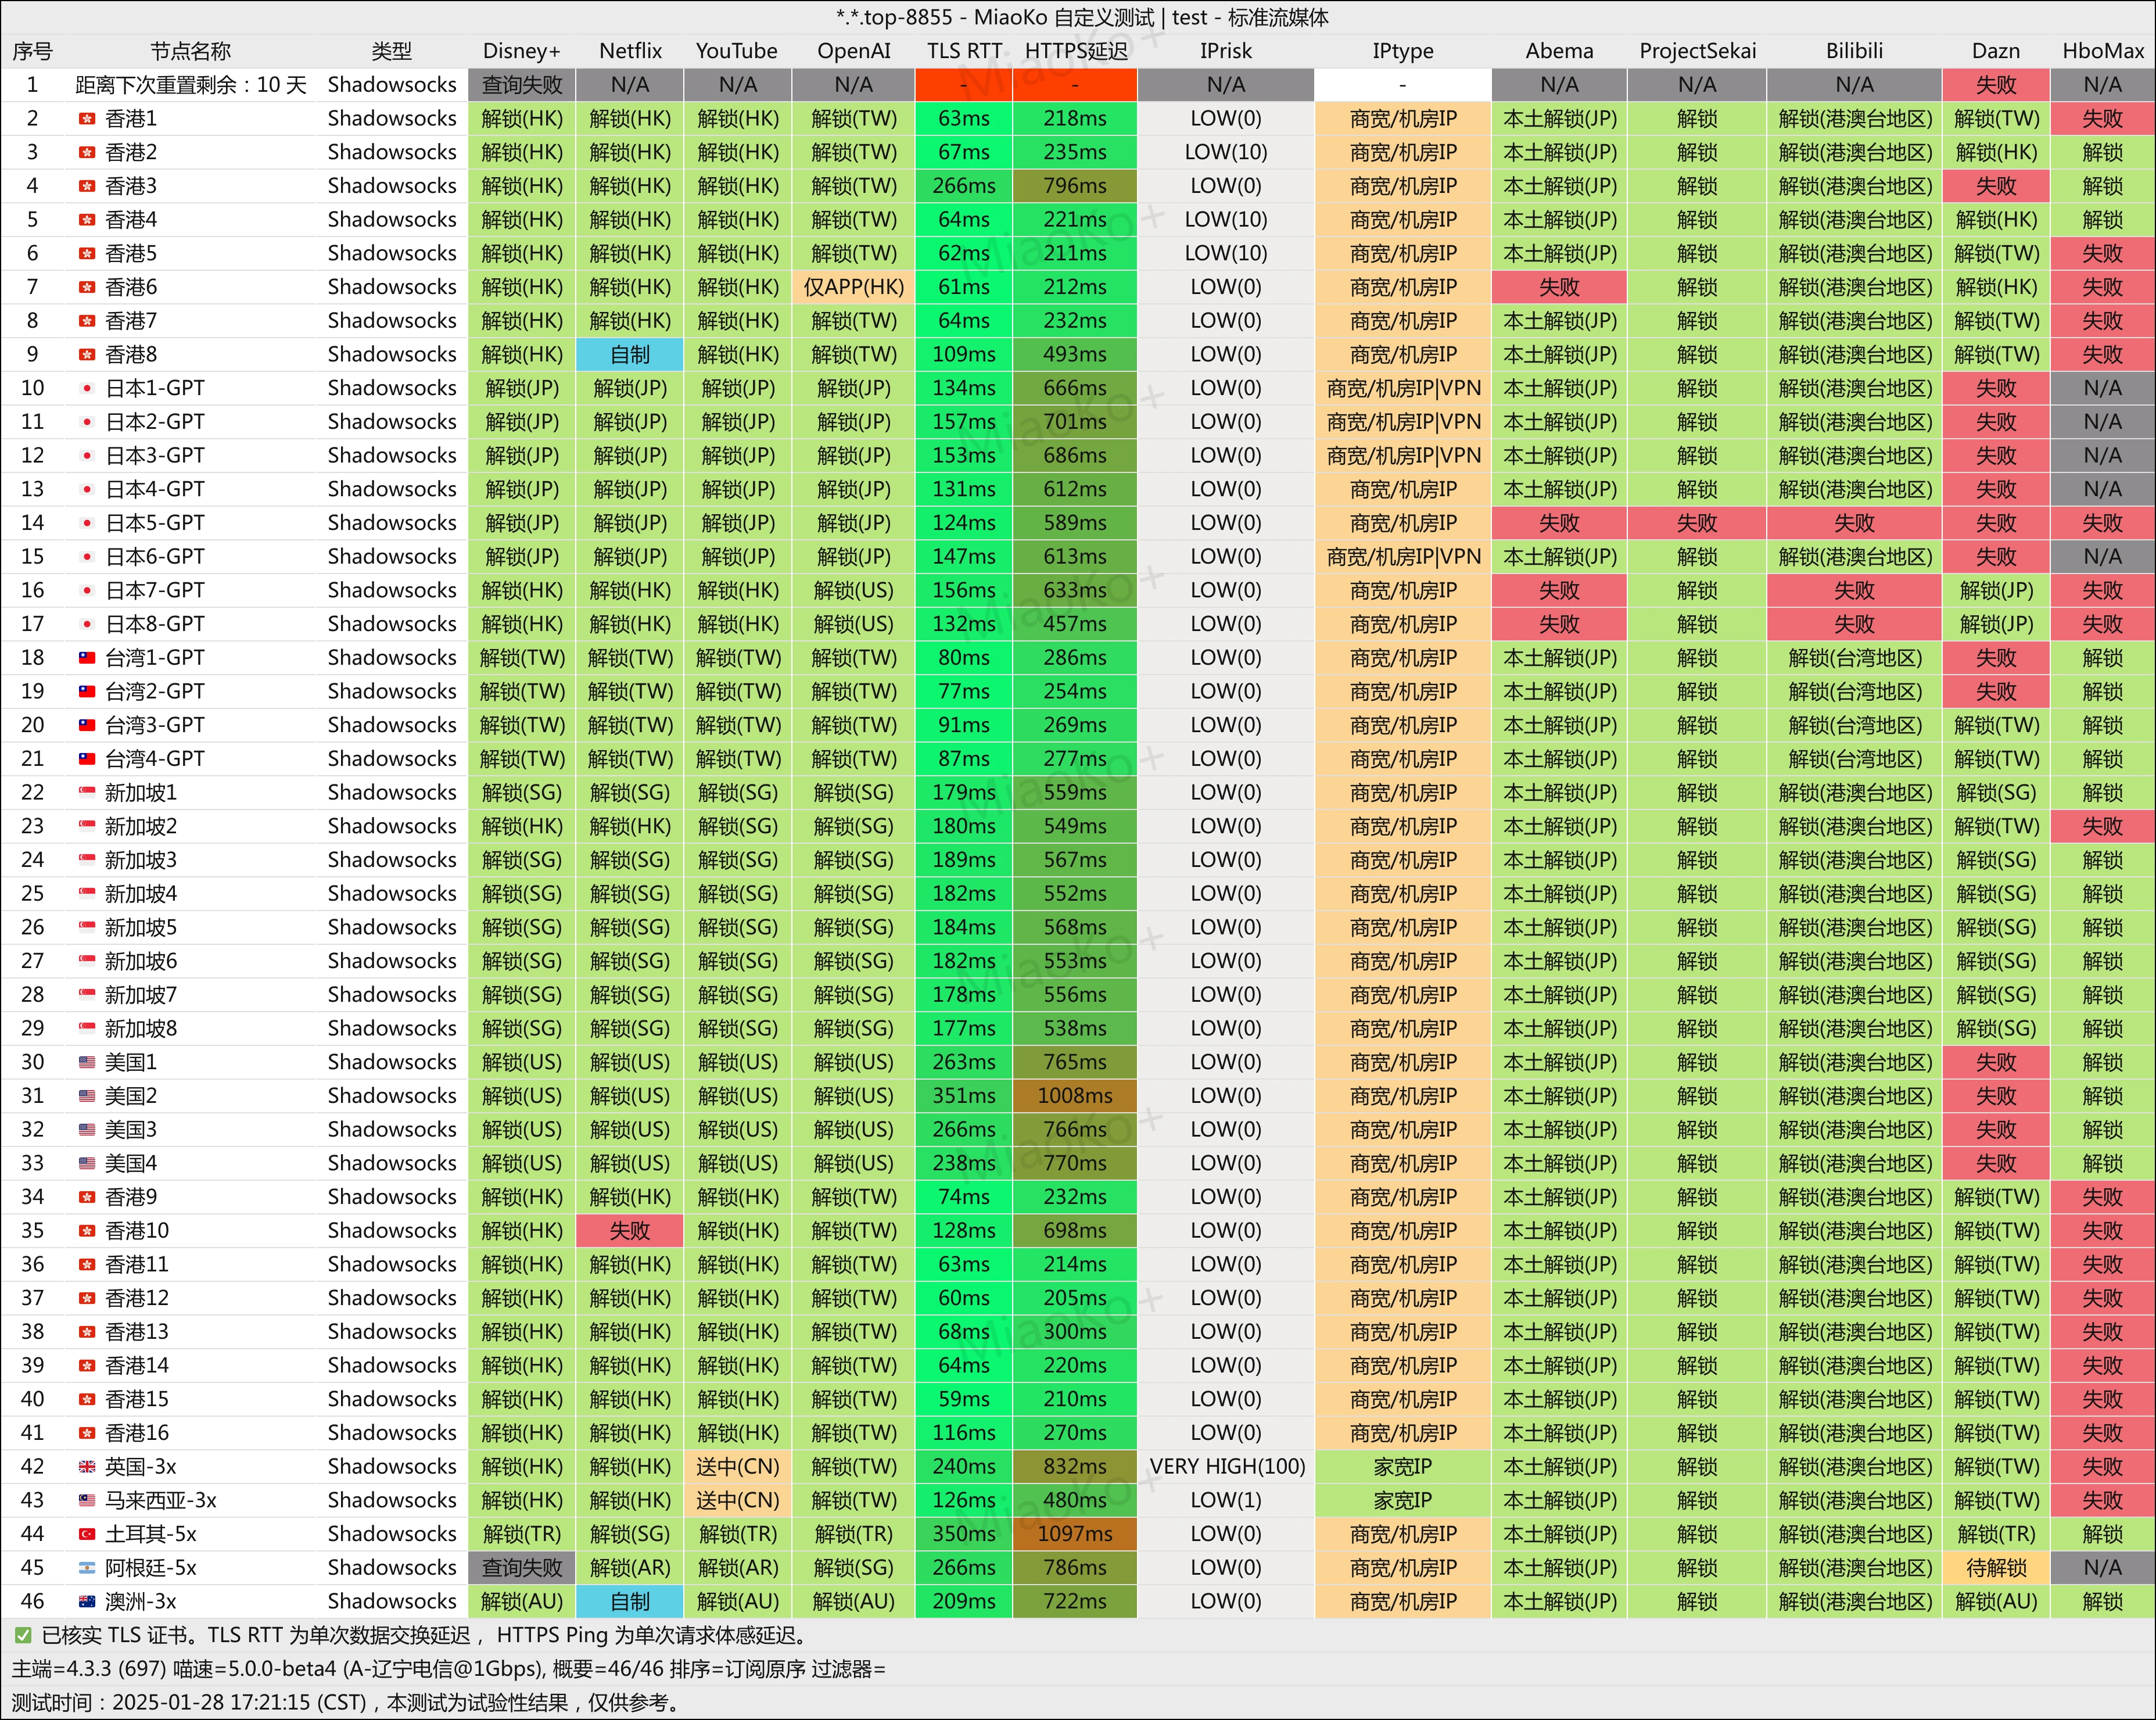Click the Singapore flag beside 新加坡1
2156x1720 pixels.
[x=87, y=793]
